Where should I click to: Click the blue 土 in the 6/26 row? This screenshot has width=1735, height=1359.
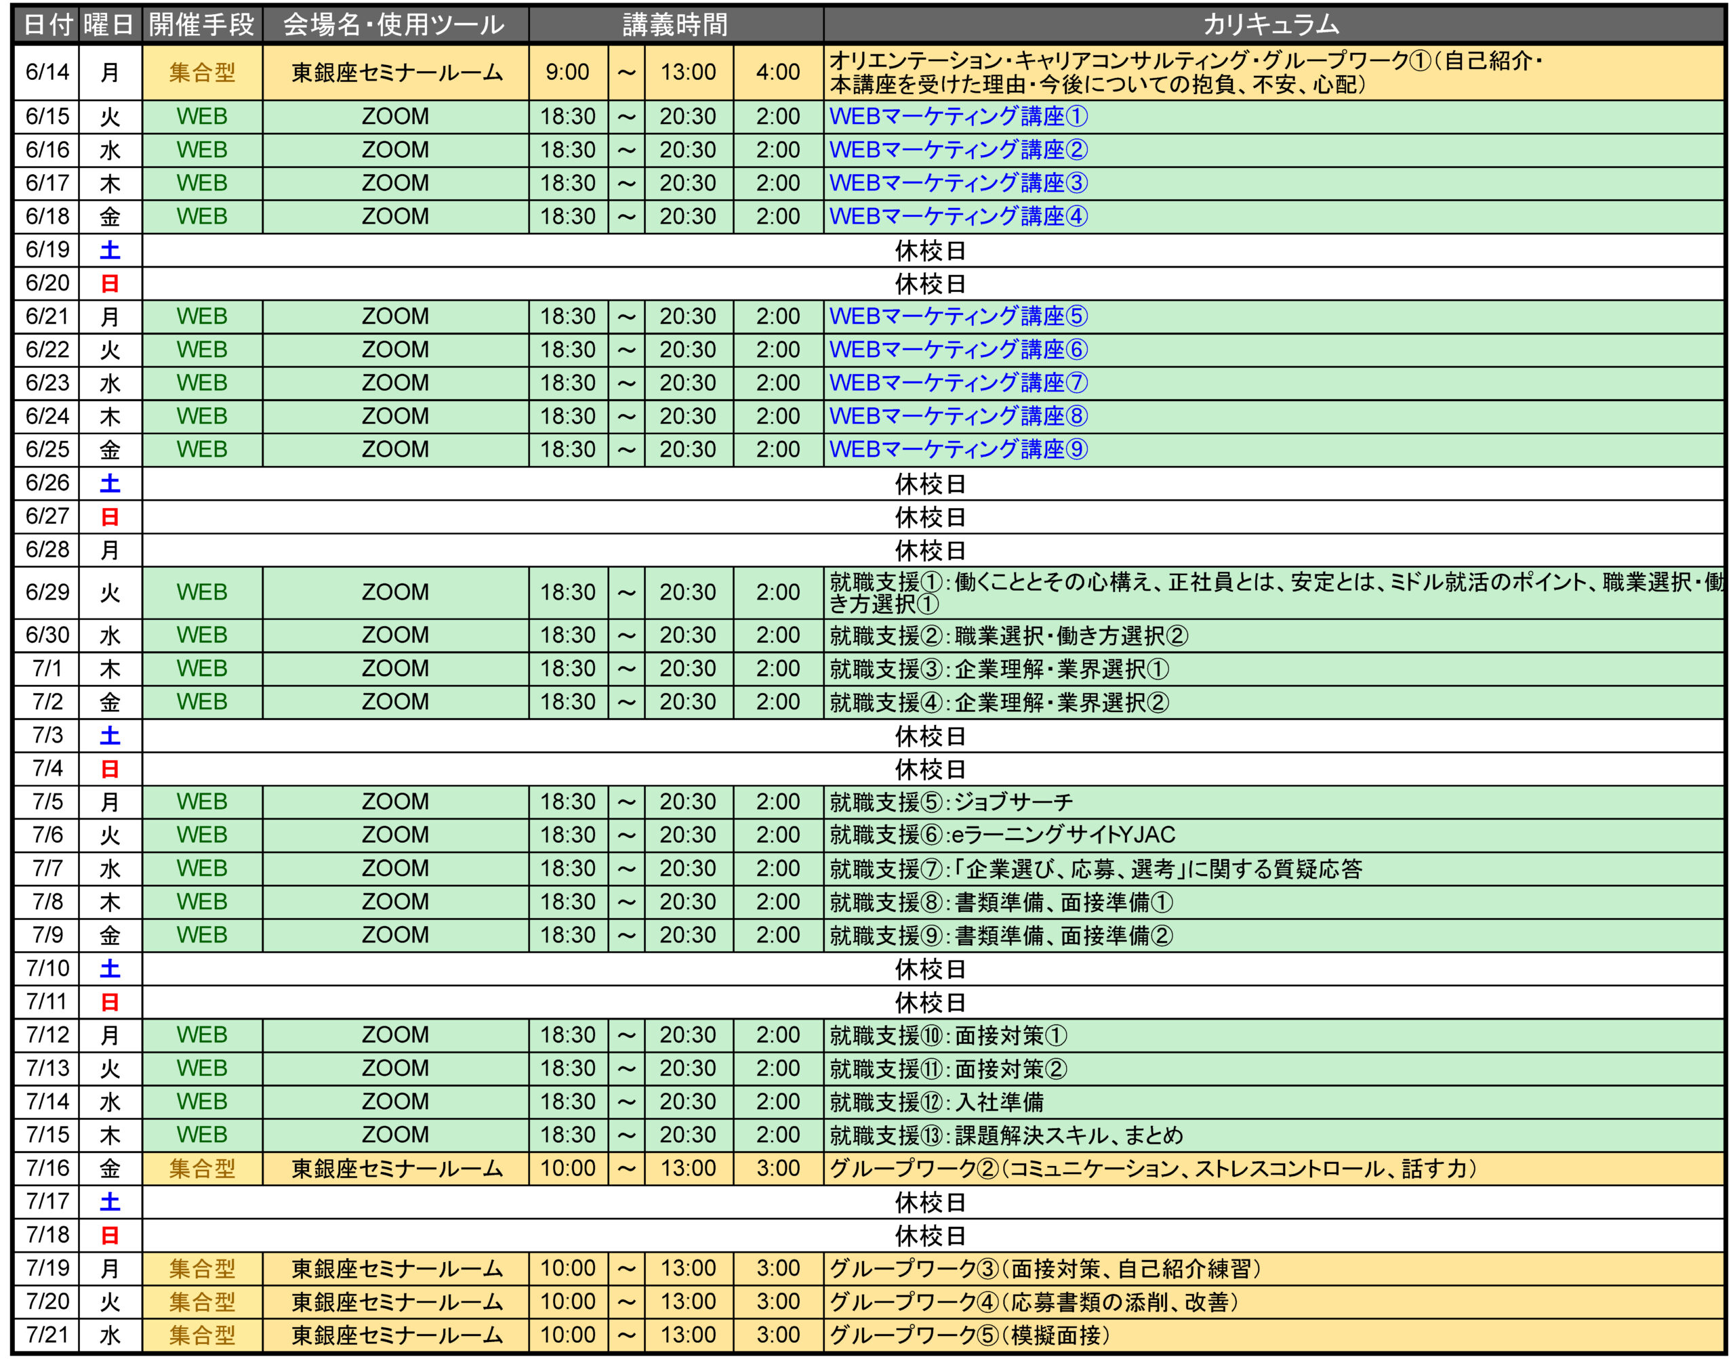110,484
